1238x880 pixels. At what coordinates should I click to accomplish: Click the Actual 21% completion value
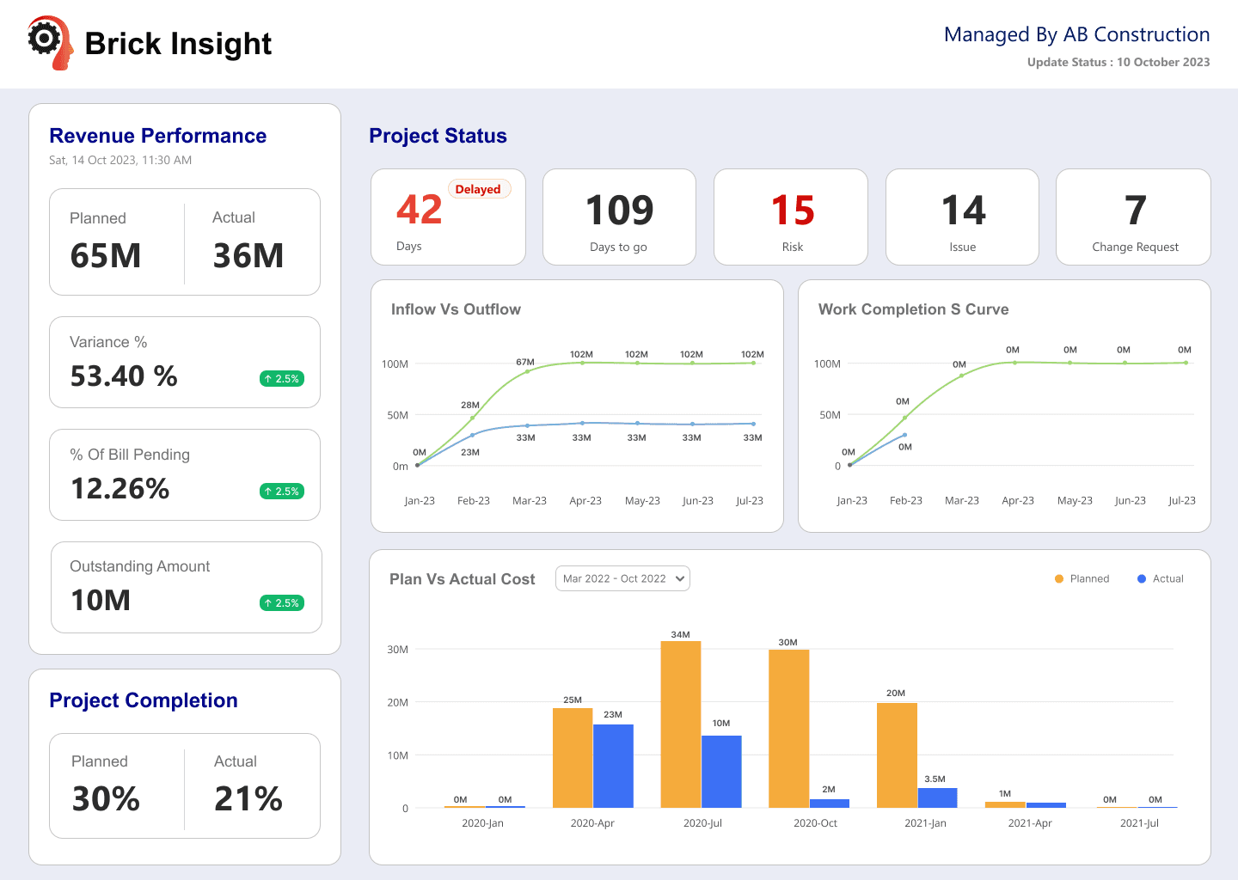pos(248,799)
